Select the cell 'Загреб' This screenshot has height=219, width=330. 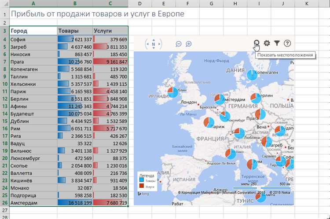(x=33, y=47)
